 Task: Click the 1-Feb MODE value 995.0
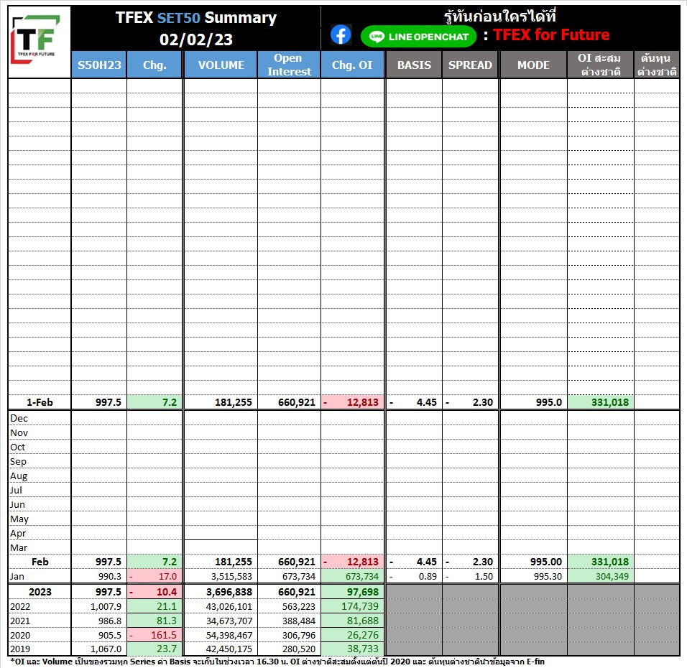(548, 402)
